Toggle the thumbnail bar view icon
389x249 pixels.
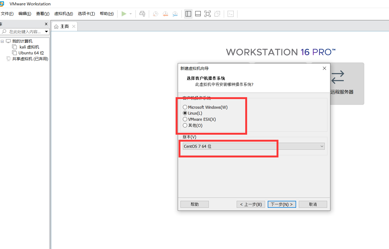click(198, 14)
